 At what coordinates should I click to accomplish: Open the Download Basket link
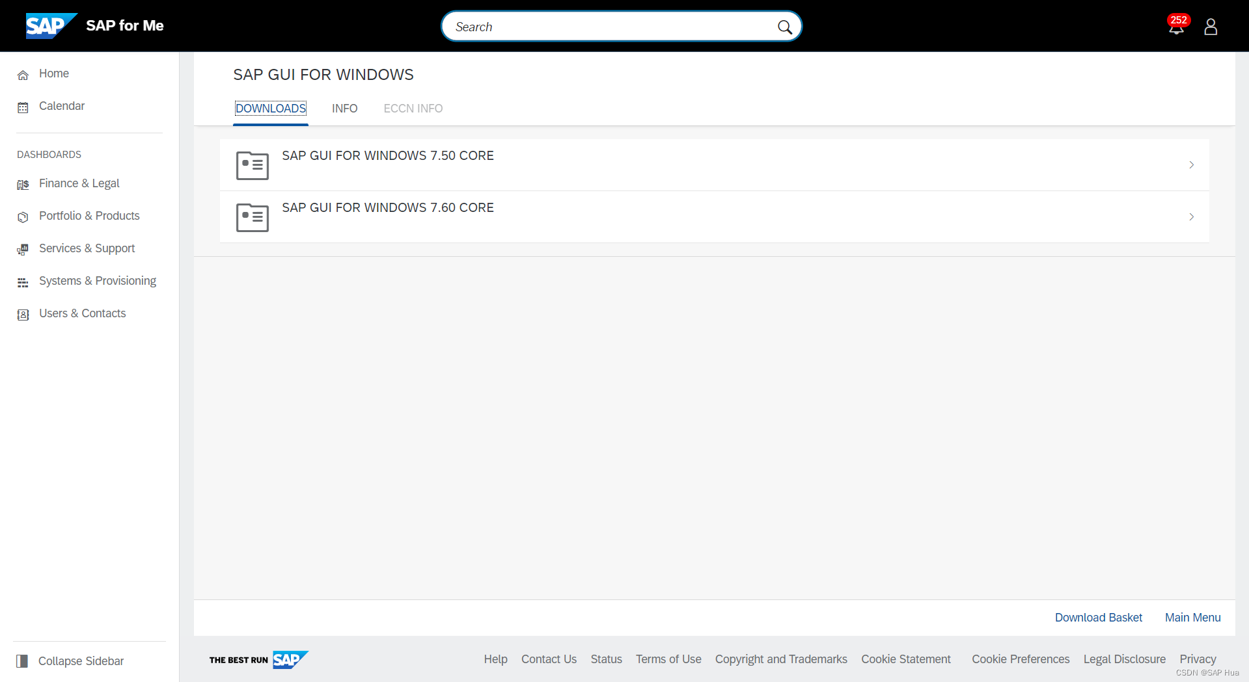1098,618
